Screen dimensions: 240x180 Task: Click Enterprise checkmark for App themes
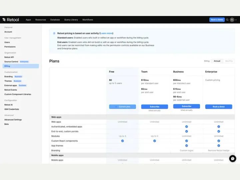tap(219, 146)
